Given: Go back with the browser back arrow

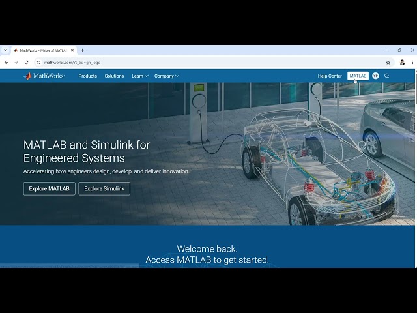Looking at the screenshot, I should 6,63.
